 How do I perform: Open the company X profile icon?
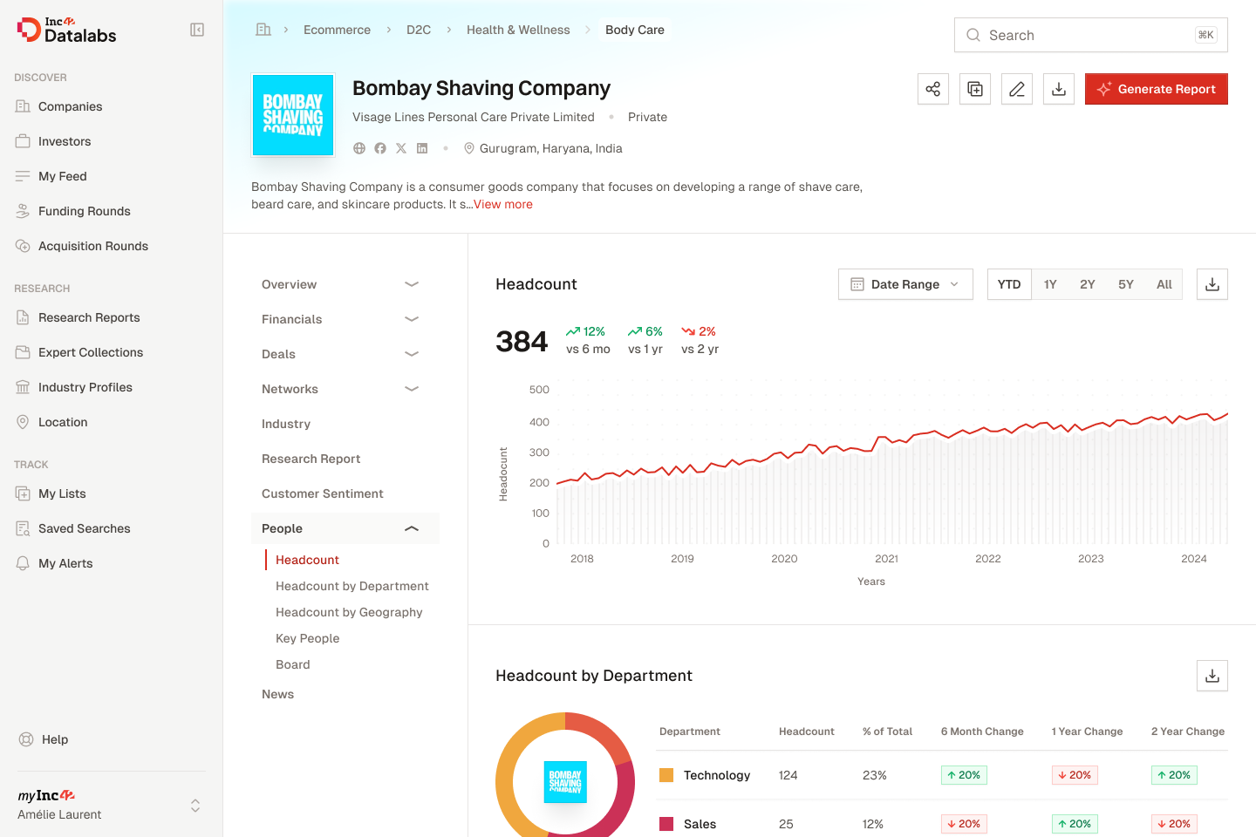coord(401,148)
